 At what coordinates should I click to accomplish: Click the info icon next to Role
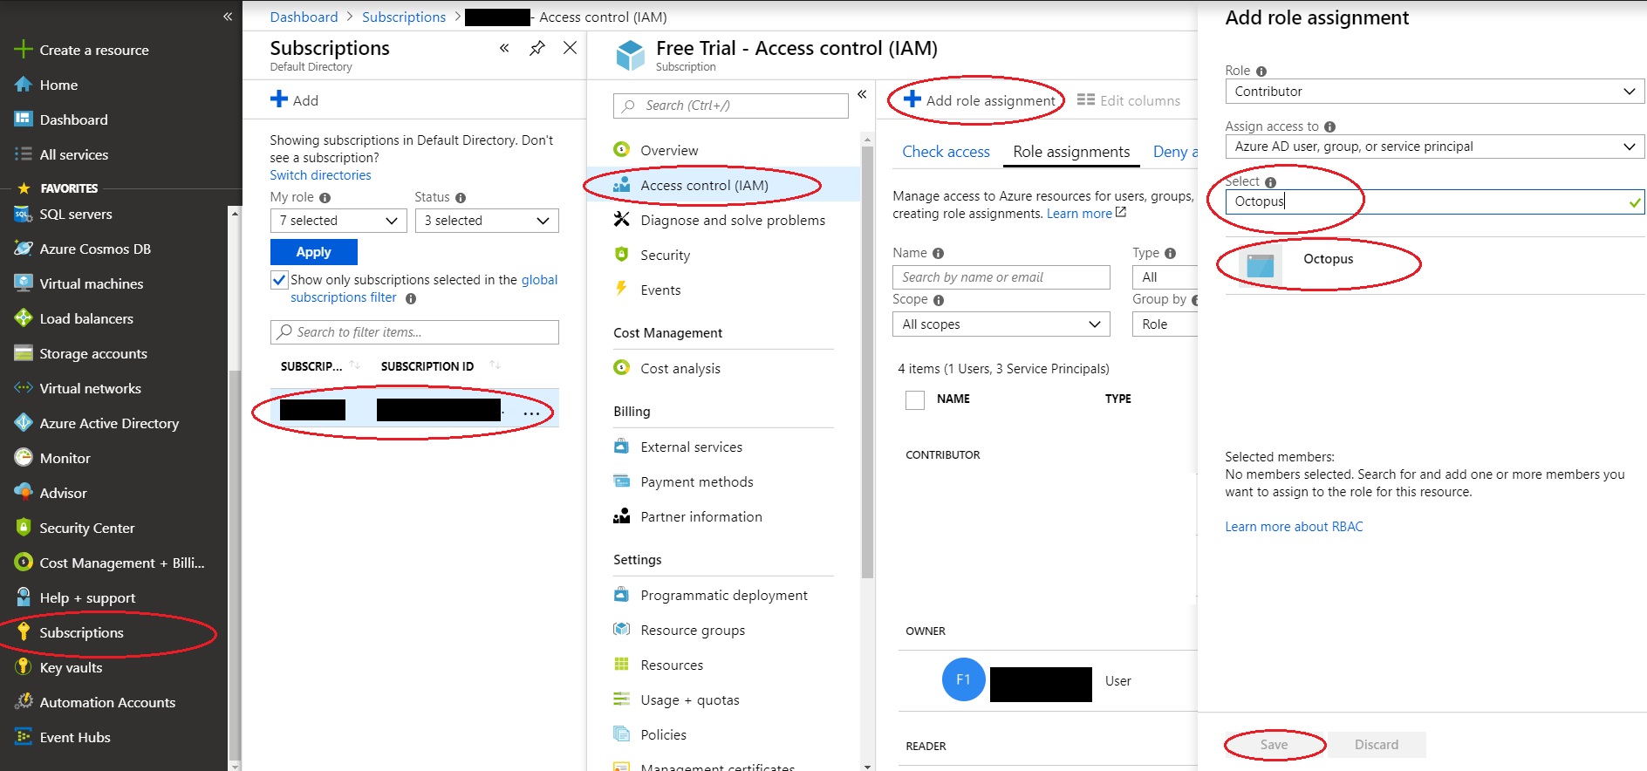pos(1261,72)
